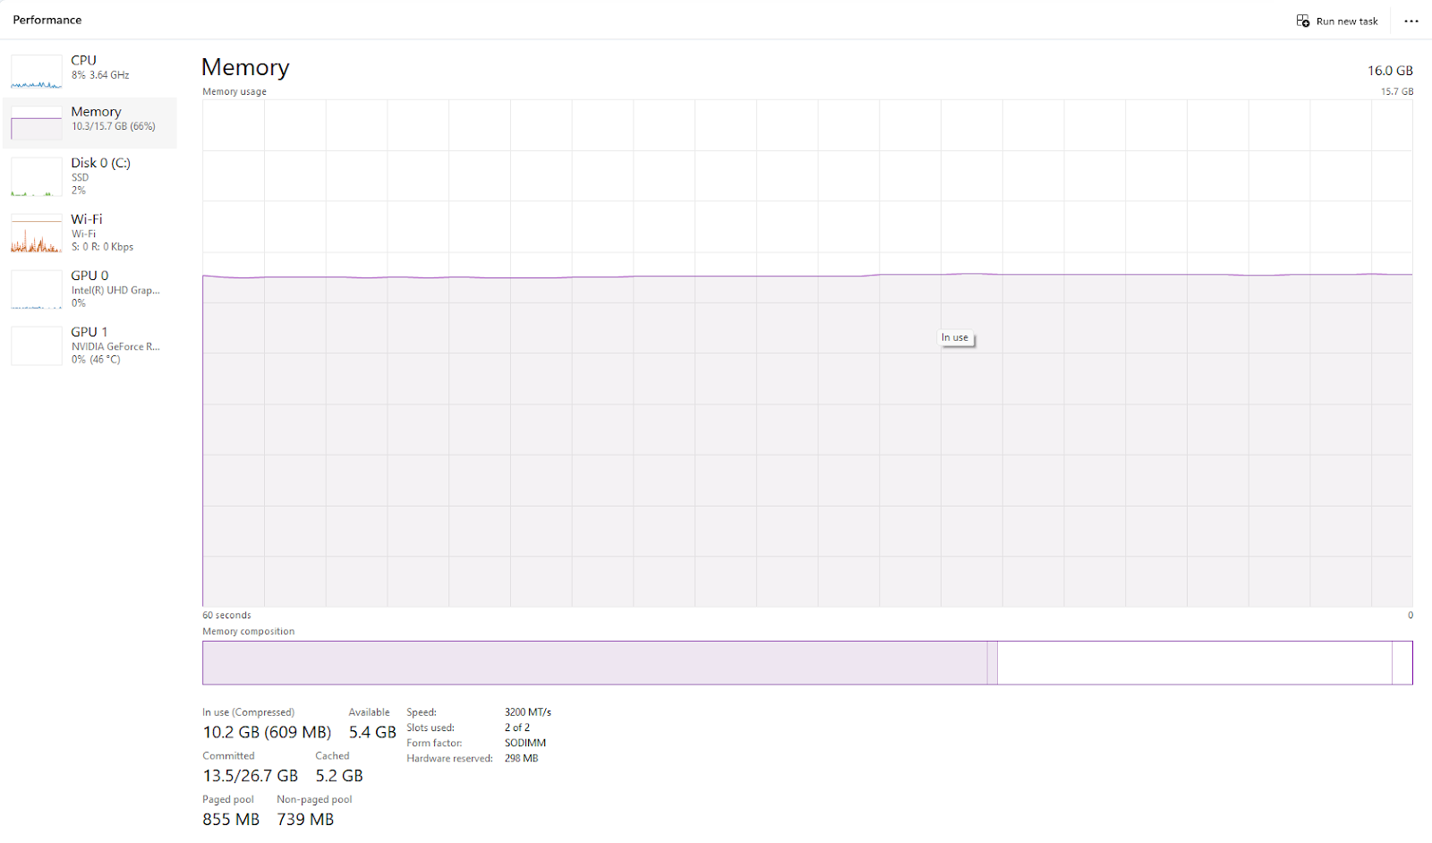Click the Performance page heading

47,20
